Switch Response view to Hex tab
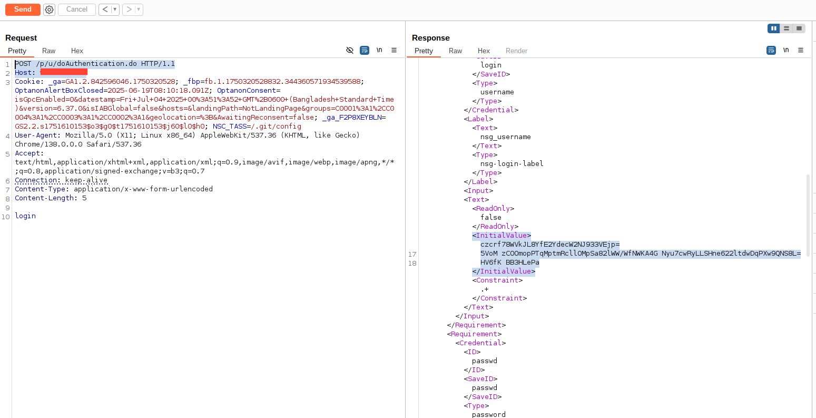This screenshot has width=816, height=418. (484, 51)
